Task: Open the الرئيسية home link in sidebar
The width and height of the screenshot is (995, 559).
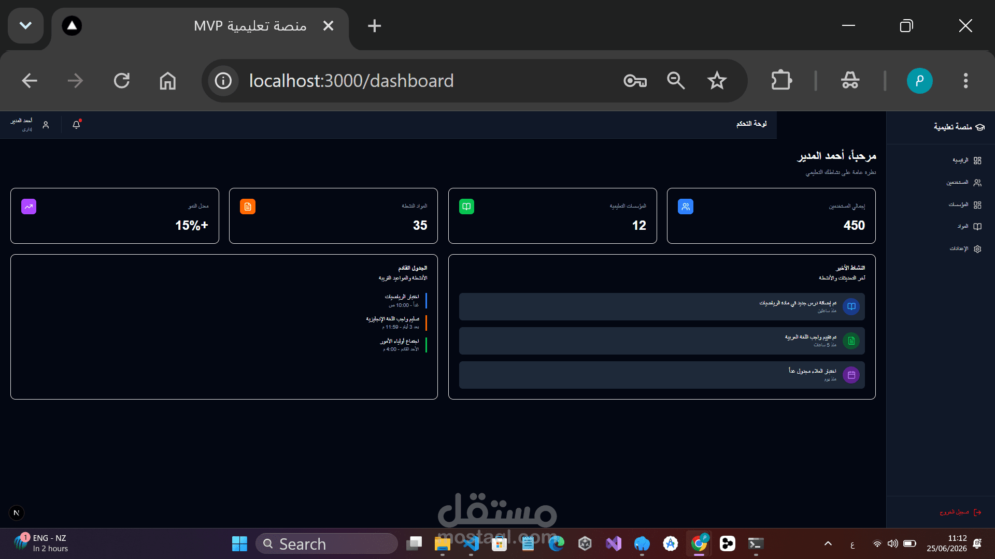Action: (967, 160)
